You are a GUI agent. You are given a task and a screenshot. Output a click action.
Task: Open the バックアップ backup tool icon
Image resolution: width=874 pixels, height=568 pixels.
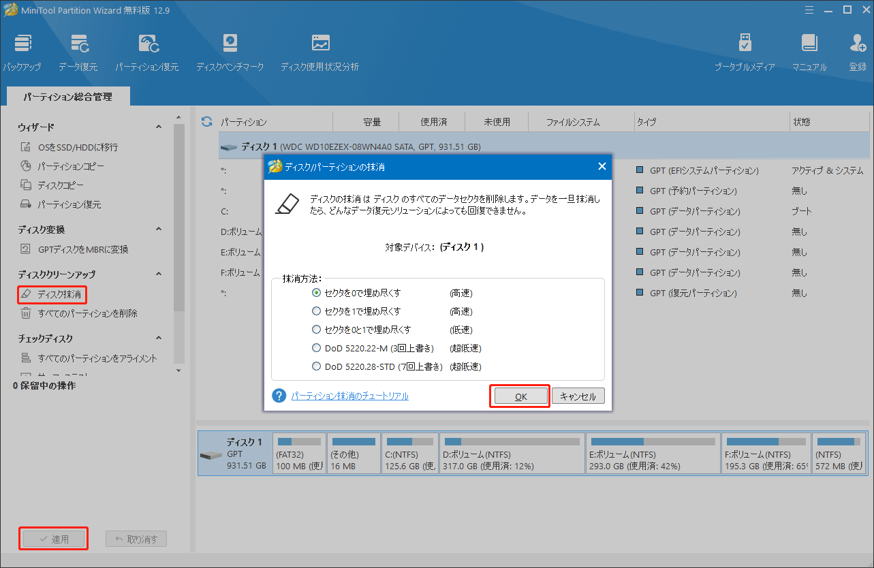pyautogui.click(x=22, y=53)
